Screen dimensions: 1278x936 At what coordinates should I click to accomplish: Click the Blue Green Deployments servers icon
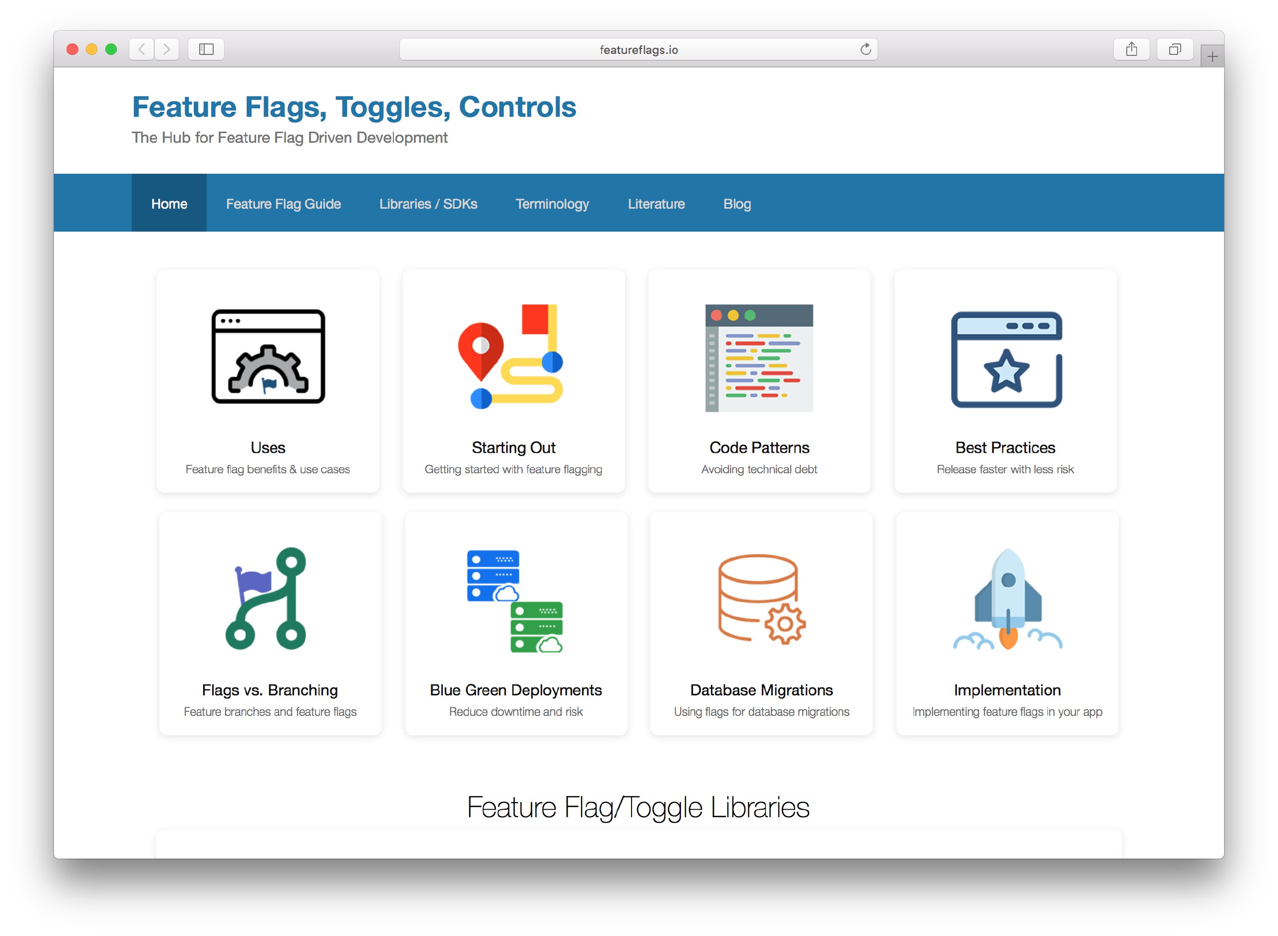tap(514, 601)
